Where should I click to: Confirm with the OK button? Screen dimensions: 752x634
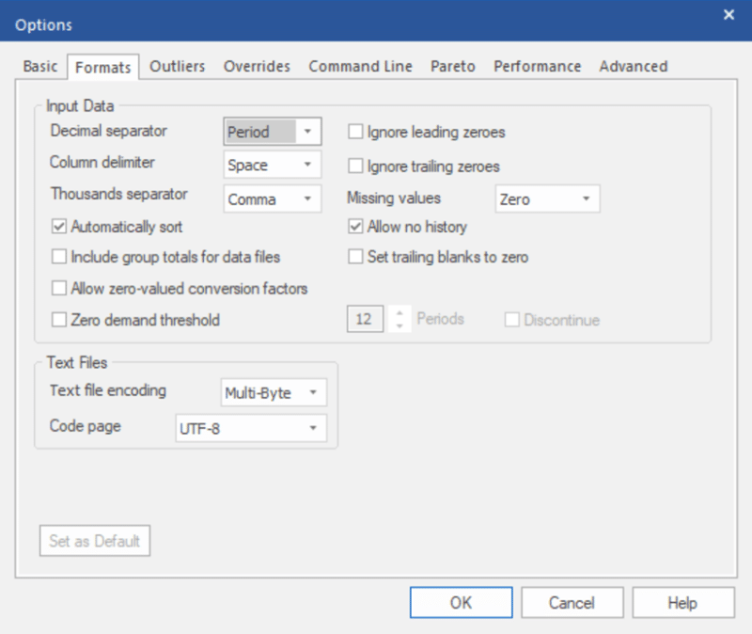(x=462, y=602)
